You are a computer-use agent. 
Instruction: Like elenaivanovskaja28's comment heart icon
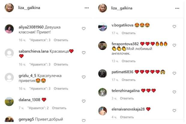174,110
